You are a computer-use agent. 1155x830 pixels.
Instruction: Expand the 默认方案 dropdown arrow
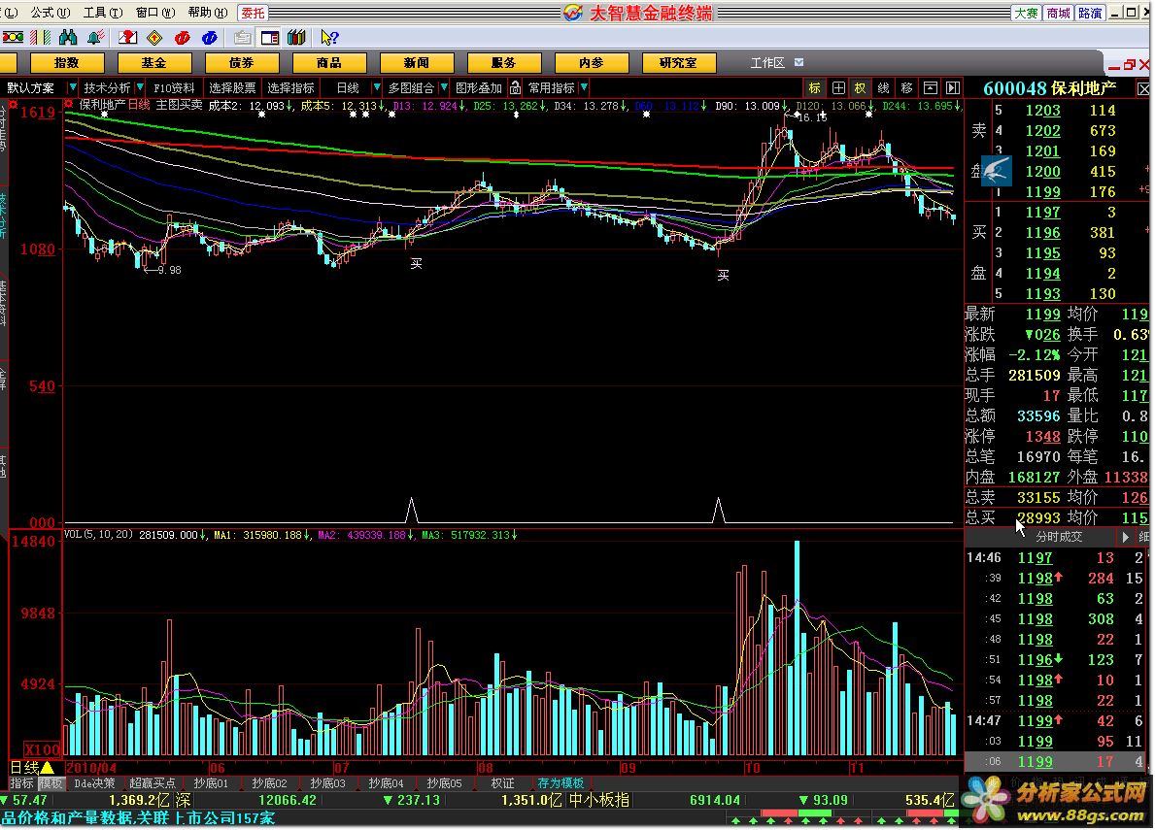click(72, 88)
